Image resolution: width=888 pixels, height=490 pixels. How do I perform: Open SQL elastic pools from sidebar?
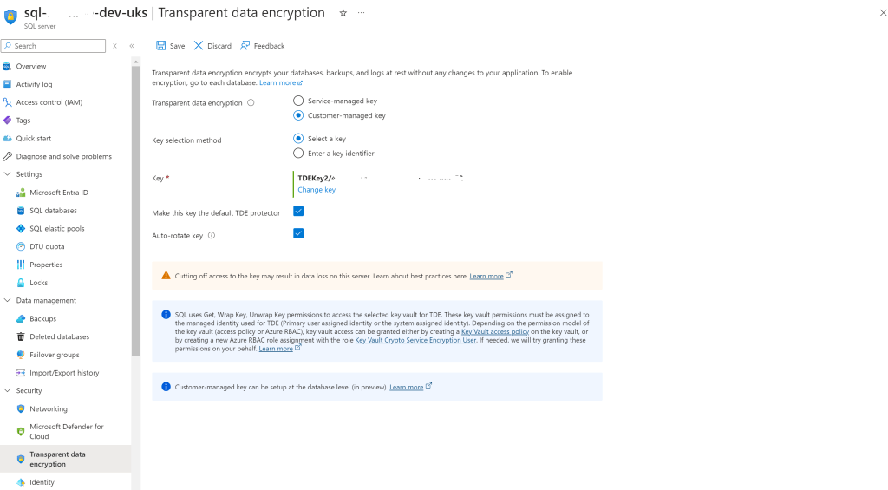pos(57,229)
